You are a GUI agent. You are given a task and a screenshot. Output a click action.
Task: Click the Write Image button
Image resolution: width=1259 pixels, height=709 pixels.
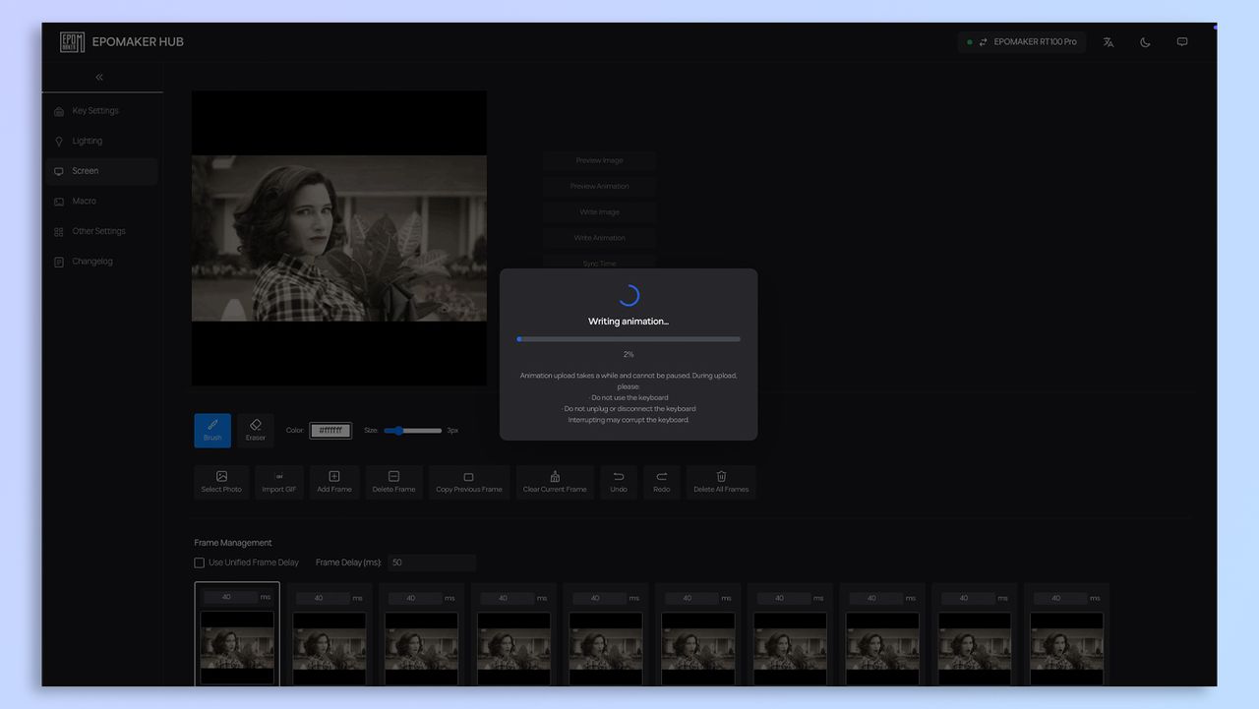pyautogui.click(x=599, y=211)
